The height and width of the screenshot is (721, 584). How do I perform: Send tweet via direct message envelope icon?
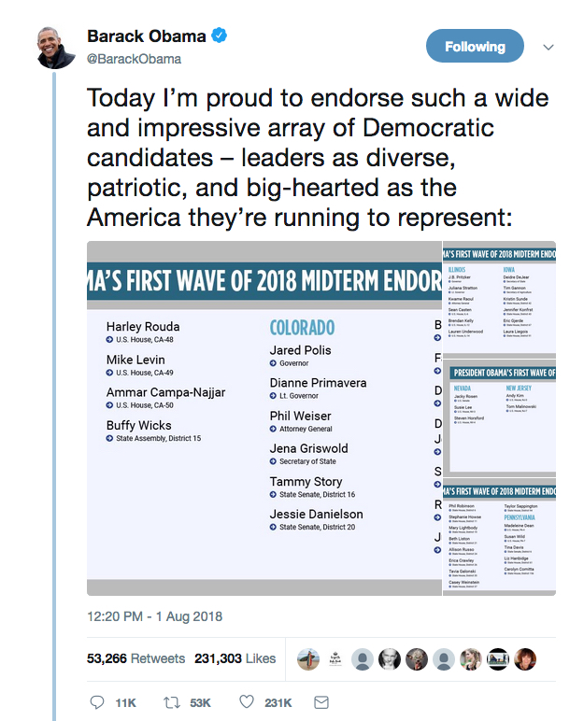[320, 701]
